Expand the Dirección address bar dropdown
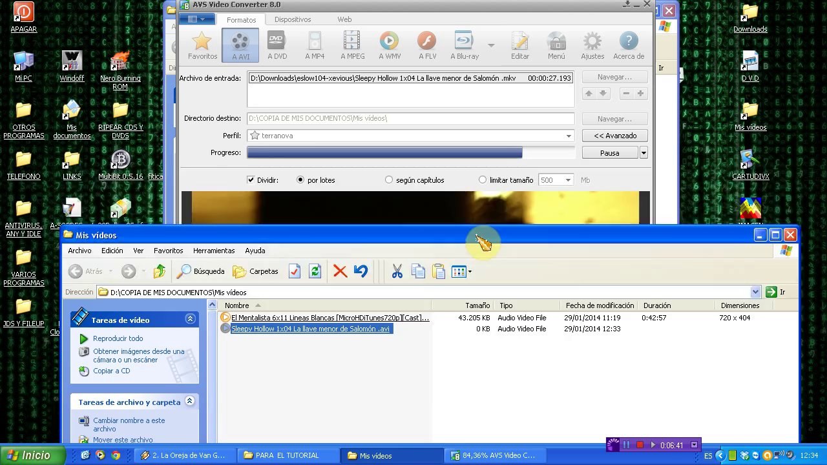This screenshot has width=827, height=465. tap(755, 293)
